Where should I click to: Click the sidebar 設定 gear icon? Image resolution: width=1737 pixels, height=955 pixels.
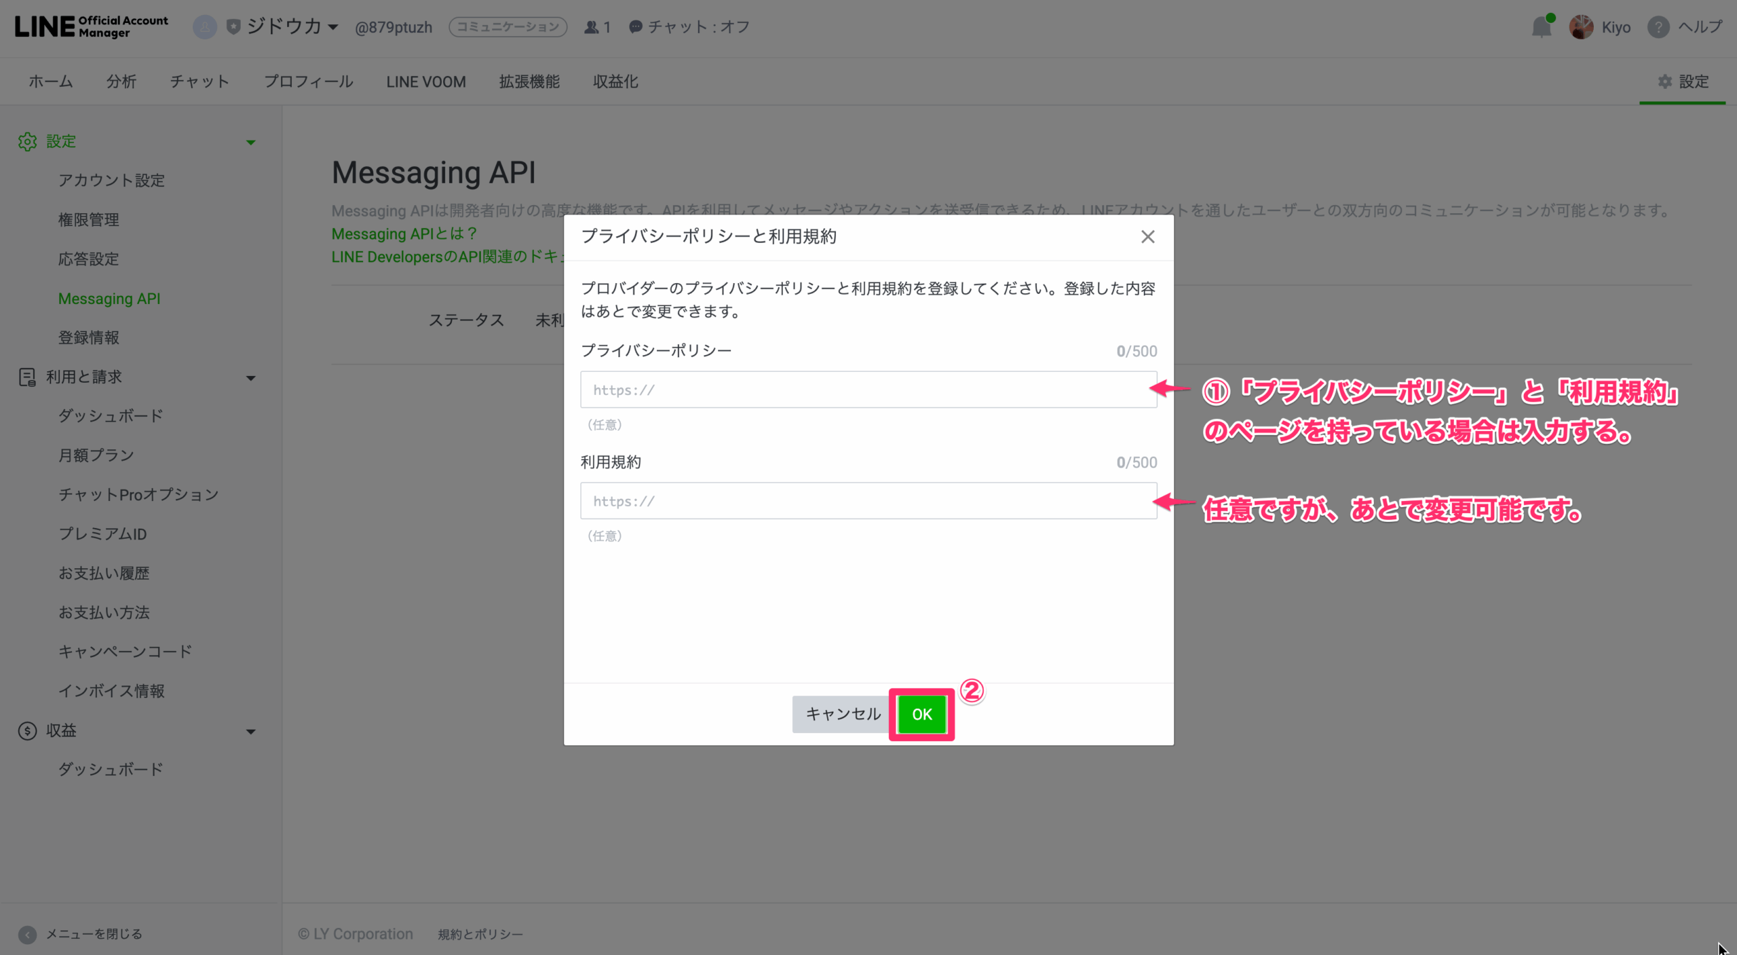point(27,141)
